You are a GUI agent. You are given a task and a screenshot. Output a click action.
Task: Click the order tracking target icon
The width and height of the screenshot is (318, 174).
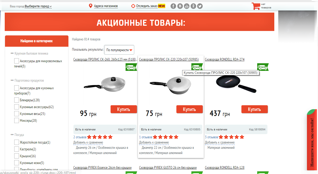[x=133, y=6]
